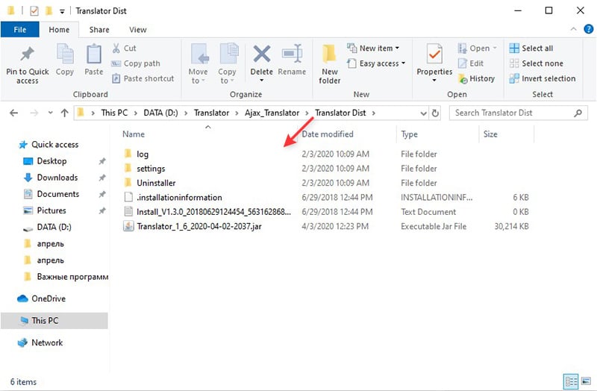Click Select all
The image size is (597, 391).
[531, 49]
